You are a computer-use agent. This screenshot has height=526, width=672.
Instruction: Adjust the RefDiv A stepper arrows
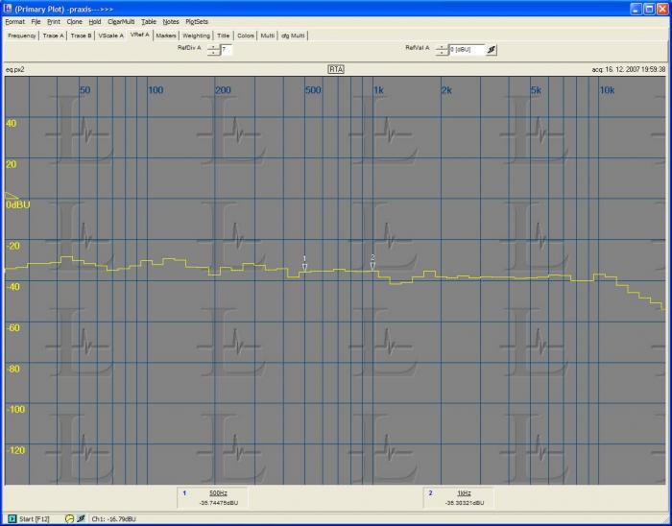[213, 49]
